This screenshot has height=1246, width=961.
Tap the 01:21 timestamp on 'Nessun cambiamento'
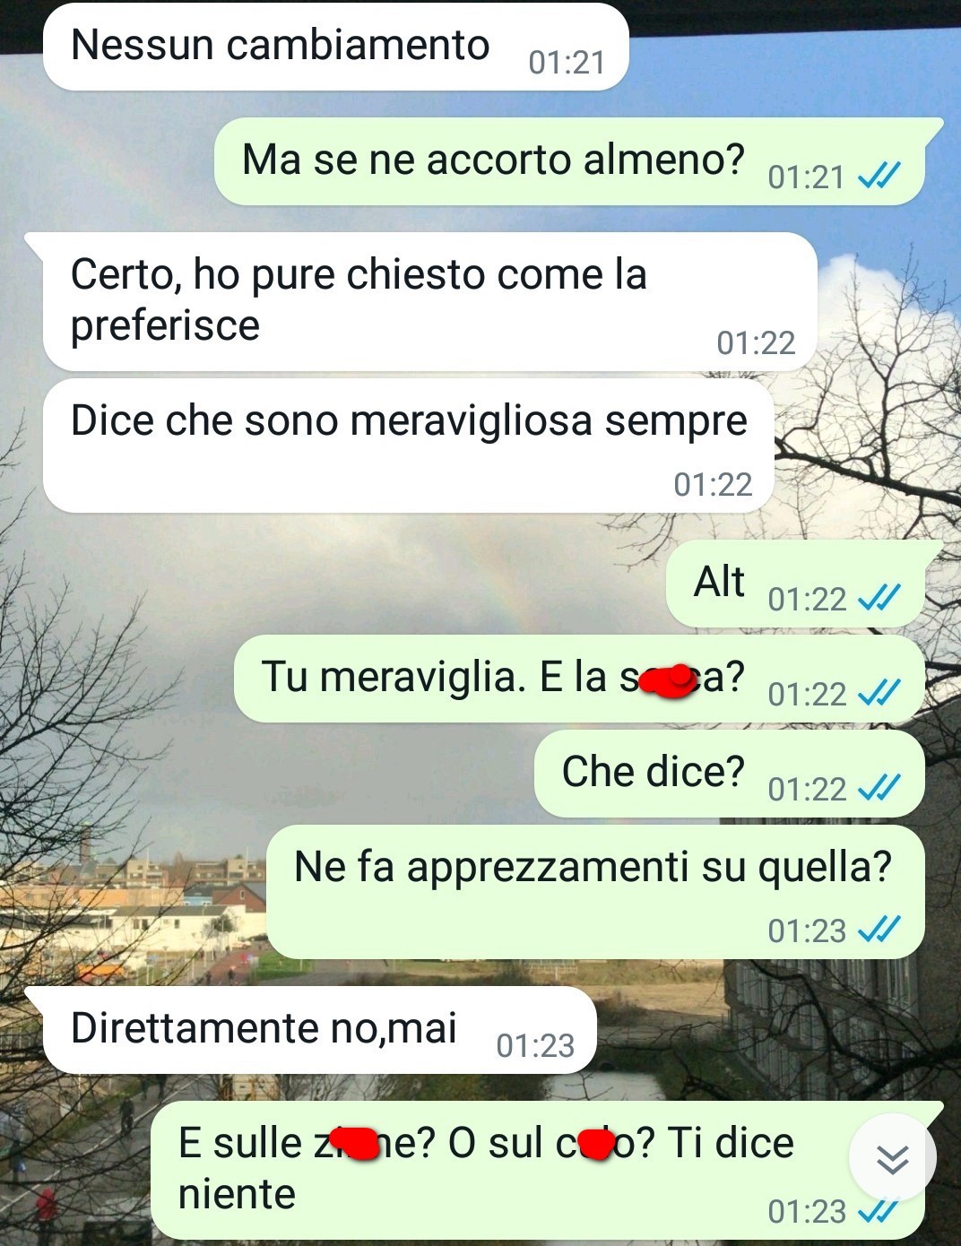coord(567,63)
